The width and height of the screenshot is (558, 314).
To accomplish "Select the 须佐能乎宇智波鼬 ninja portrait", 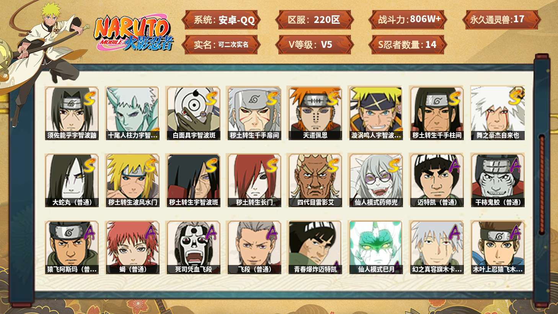I will [x=72, y=113].
